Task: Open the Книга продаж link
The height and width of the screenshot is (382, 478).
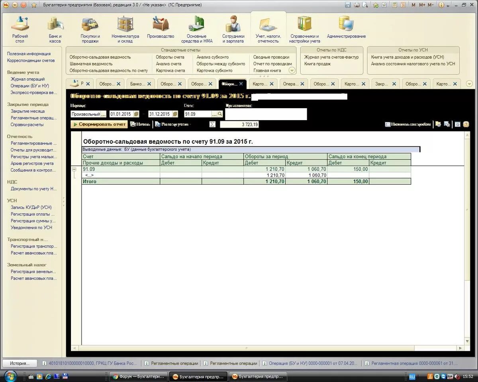Action: [x=317, y=64]
